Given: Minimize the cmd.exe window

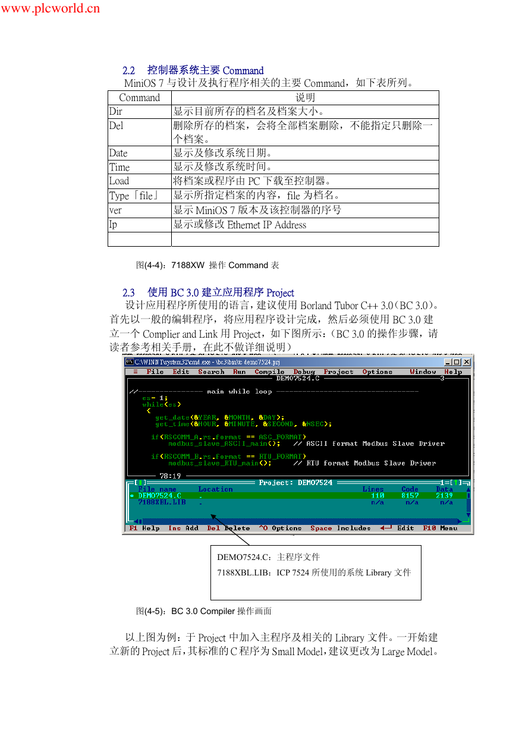Looking at the screenshot, I should point(448,361).
